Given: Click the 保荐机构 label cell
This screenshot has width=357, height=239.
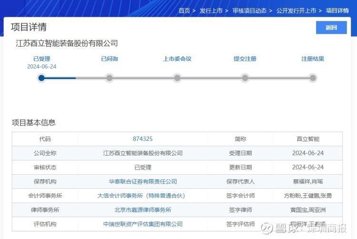Looking at the screenshot, I should click(45, 181).
